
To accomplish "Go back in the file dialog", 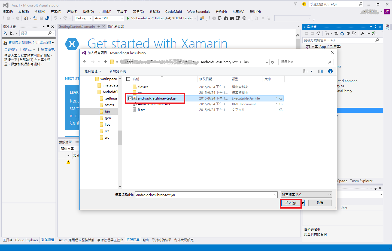I will (x=85, y=62).
